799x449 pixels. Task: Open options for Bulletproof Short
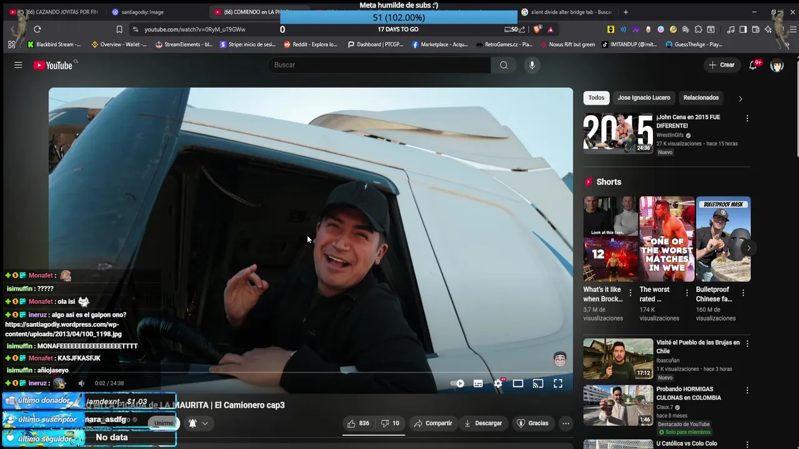point(743,292)
